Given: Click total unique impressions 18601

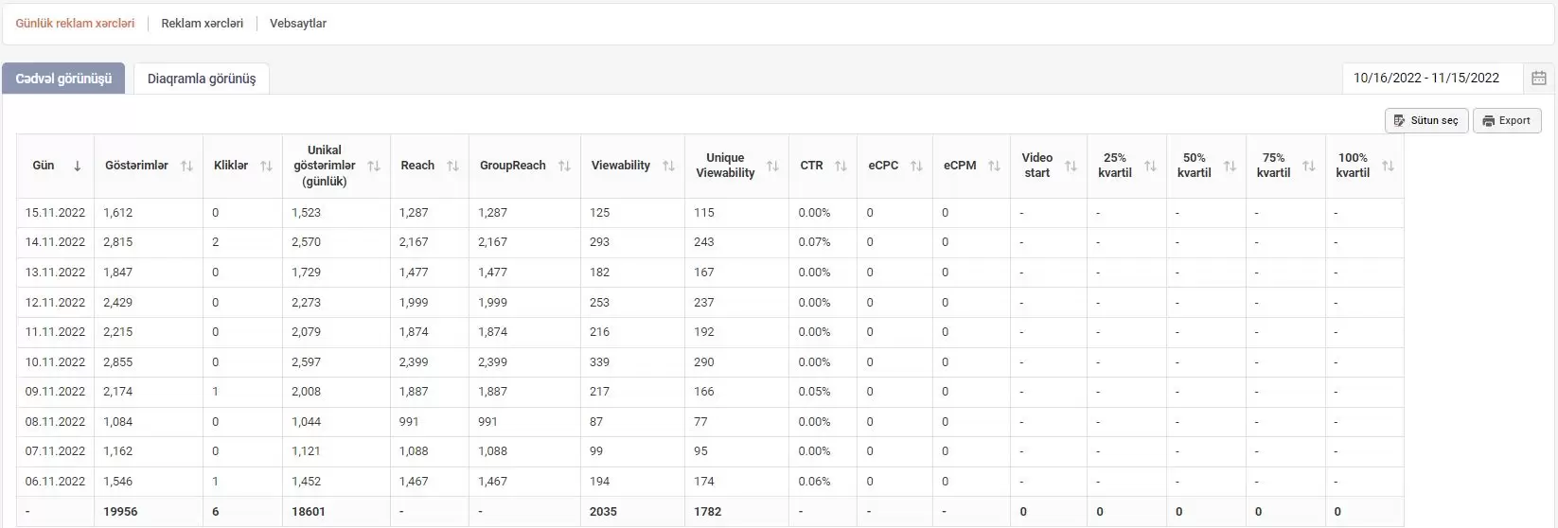Looking at the screenshot, I should (x=309, y=512).
